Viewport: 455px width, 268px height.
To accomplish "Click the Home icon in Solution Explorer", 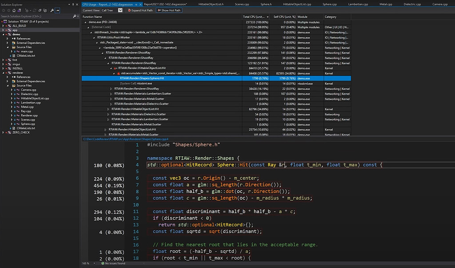I will coord(13,10).
